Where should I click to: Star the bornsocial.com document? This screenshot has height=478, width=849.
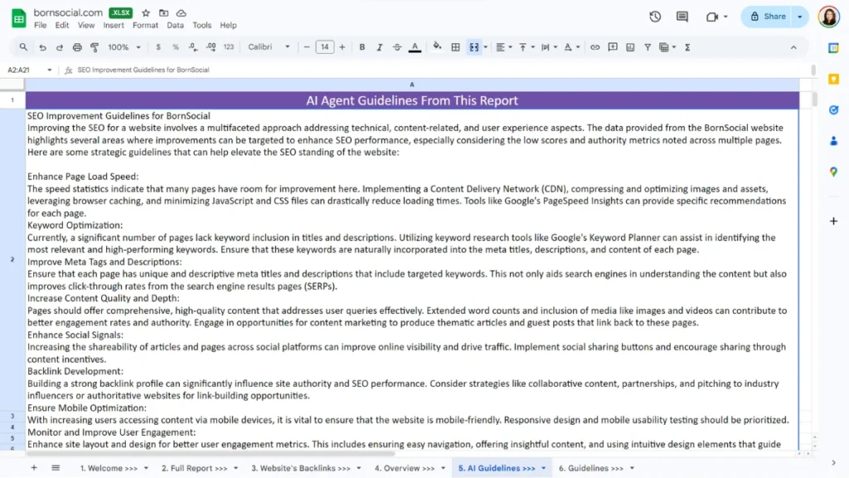146,13
